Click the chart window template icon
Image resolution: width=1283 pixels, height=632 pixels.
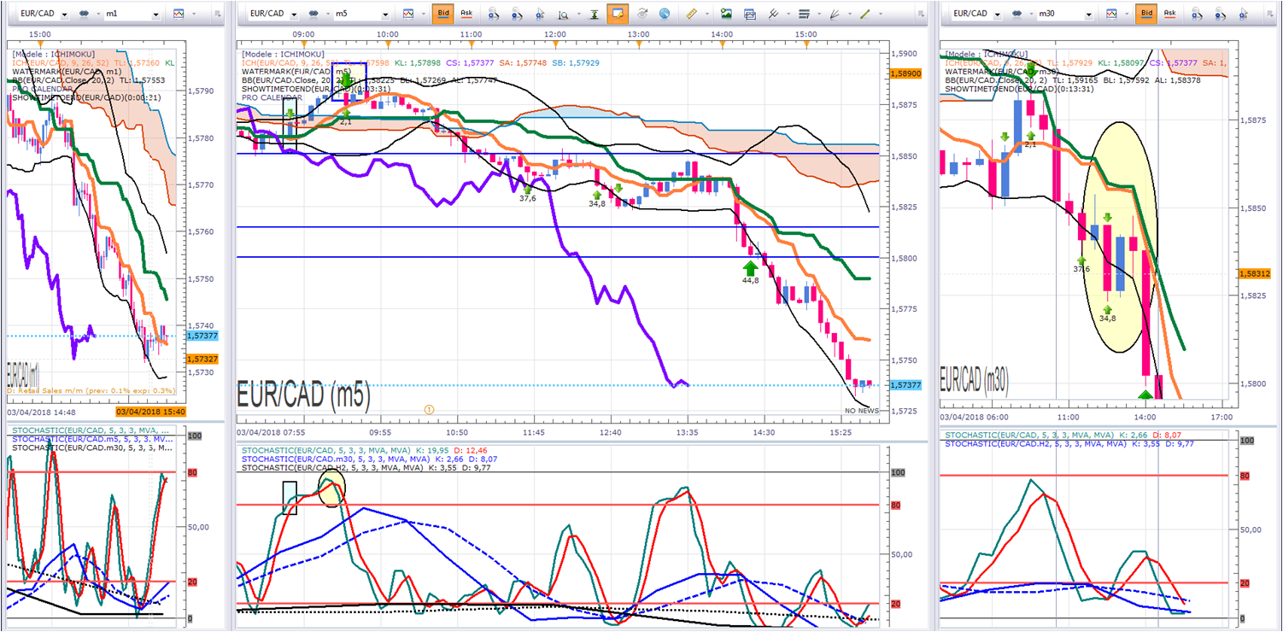(x=749, y=15)
